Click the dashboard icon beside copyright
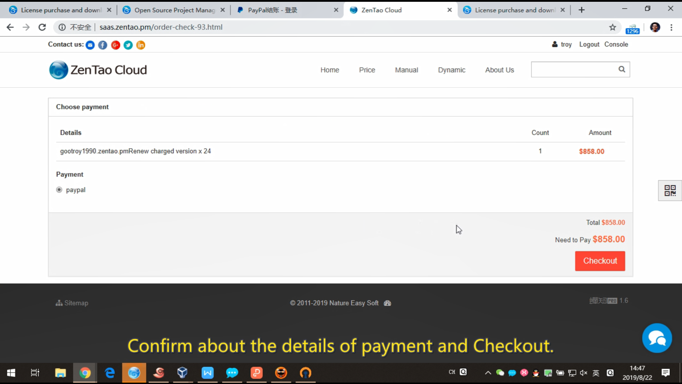This screenshot has height=384, width=682. coord(388,303)
